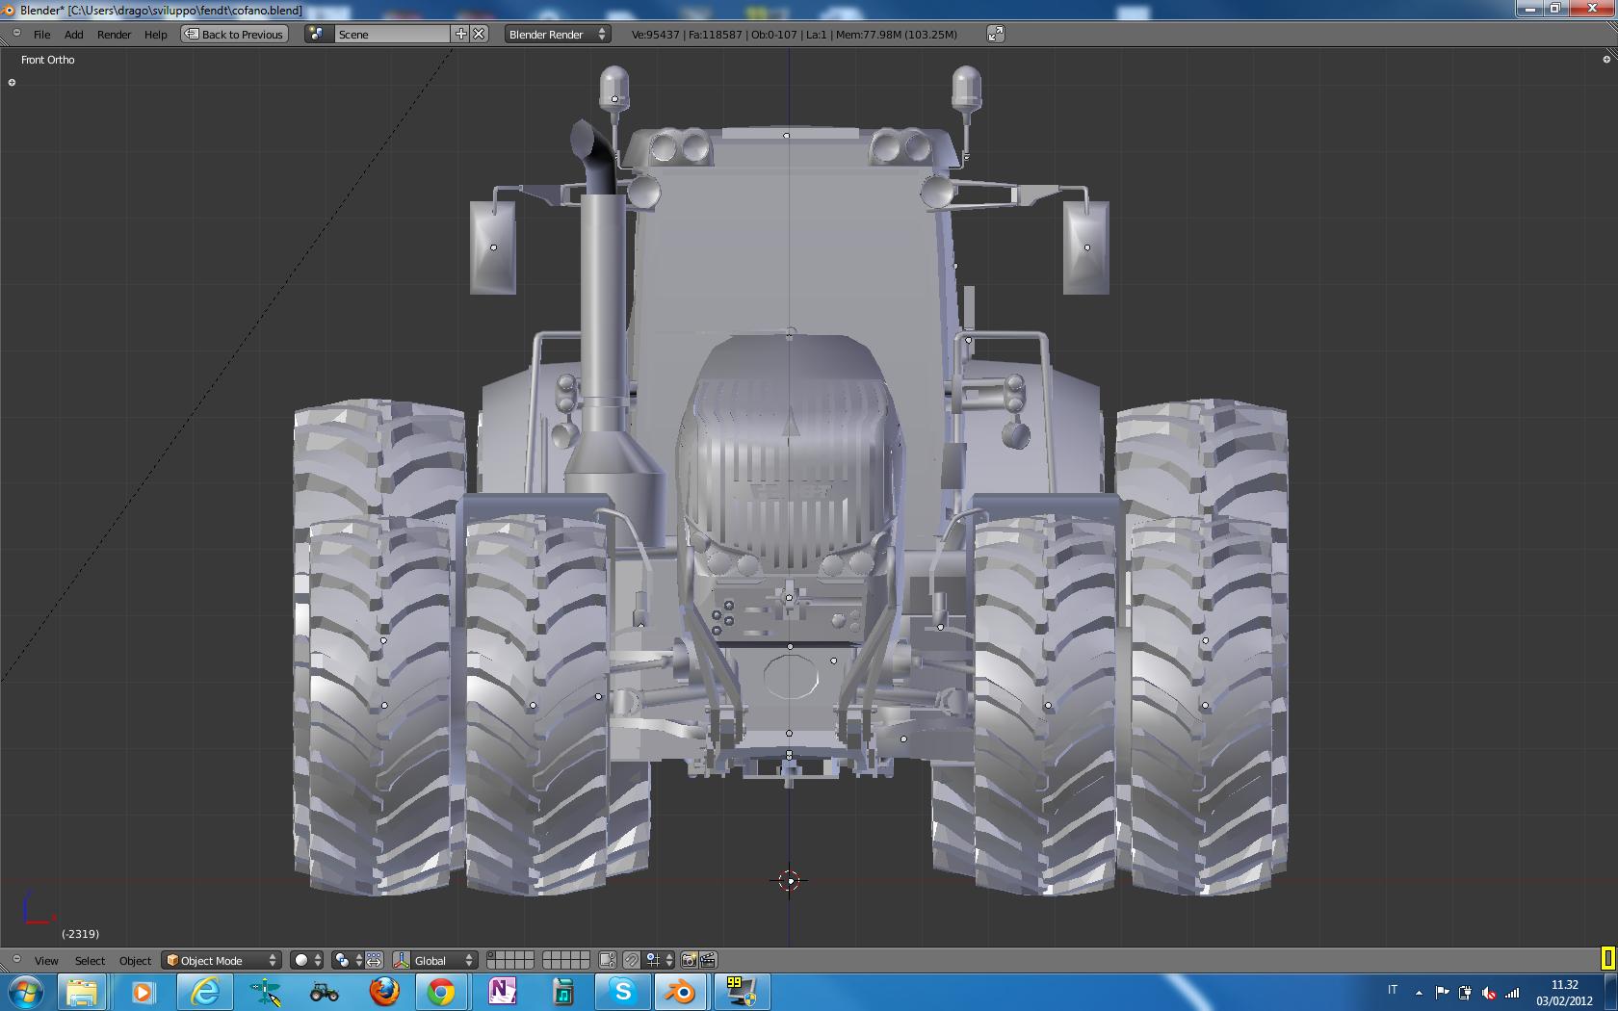Open the File menu
The image size is (1618, 1011).
point(41,34)
